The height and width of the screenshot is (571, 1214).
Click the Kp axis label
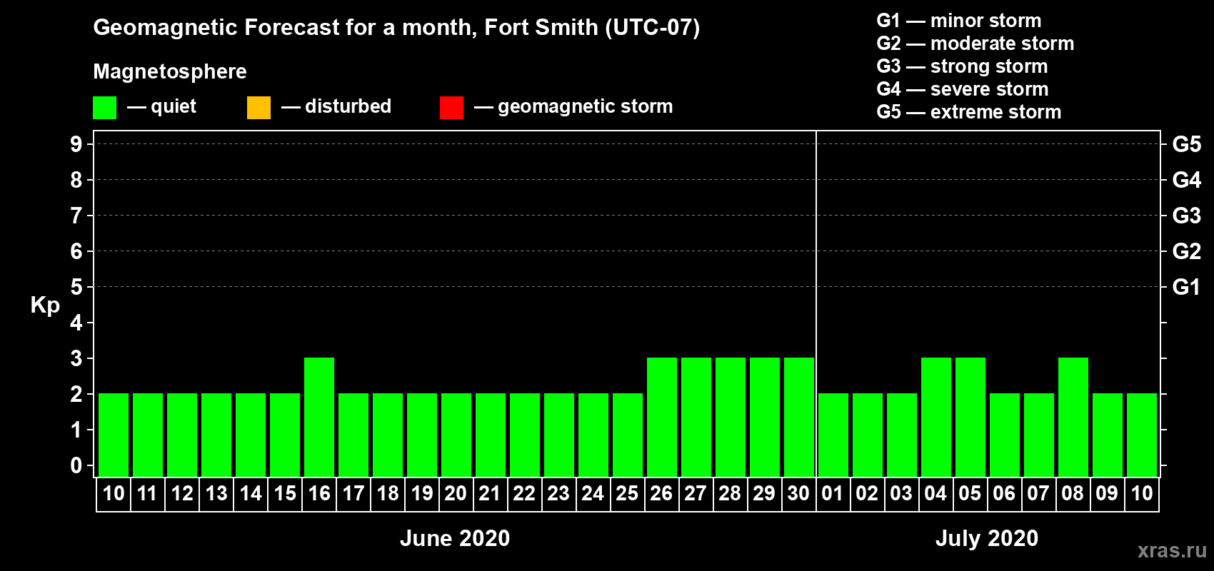(x=45, y=305)
